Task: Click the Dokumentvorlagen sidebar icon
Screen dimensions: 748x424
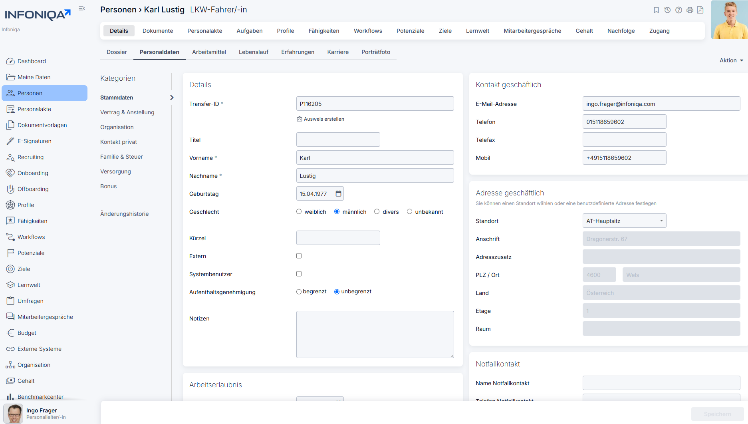Action: (10, 125)
